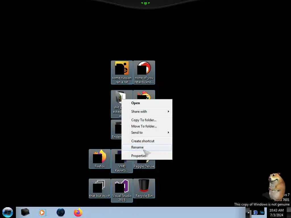Click the Share with submenu arrow
The image size is (291, 218).
click(x=168, y=111)
